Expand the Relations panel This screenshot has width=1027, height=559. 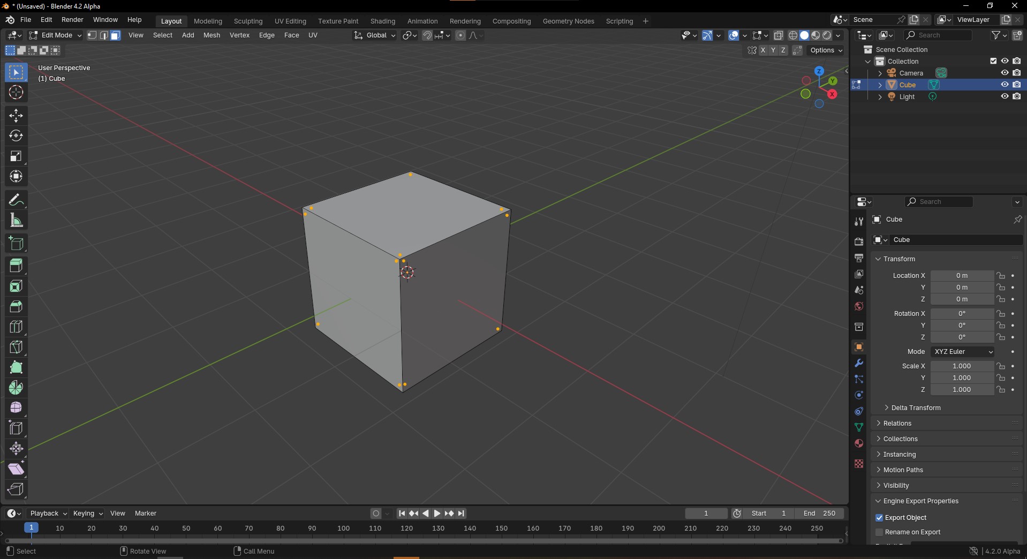(x=897, y=424)
